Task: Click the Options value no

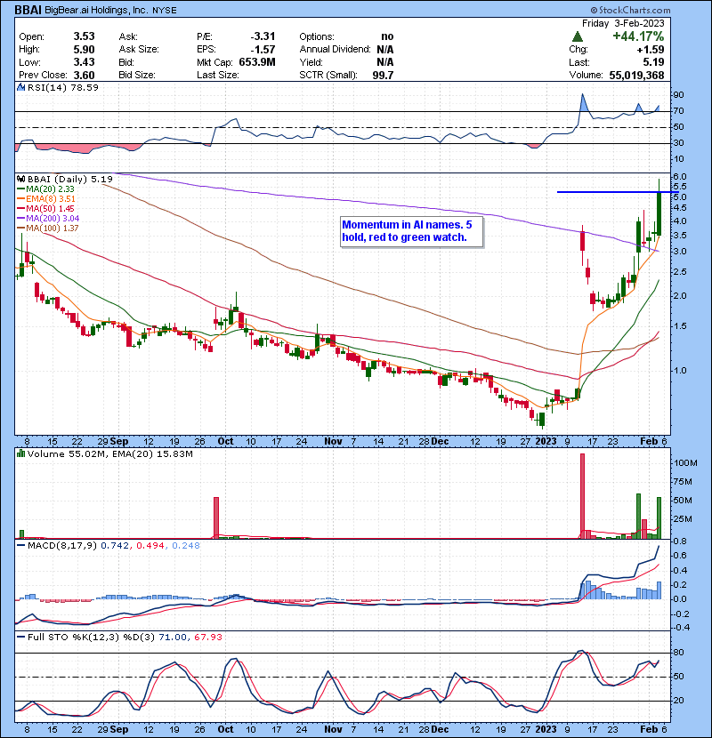Action: tap(387, 36)
